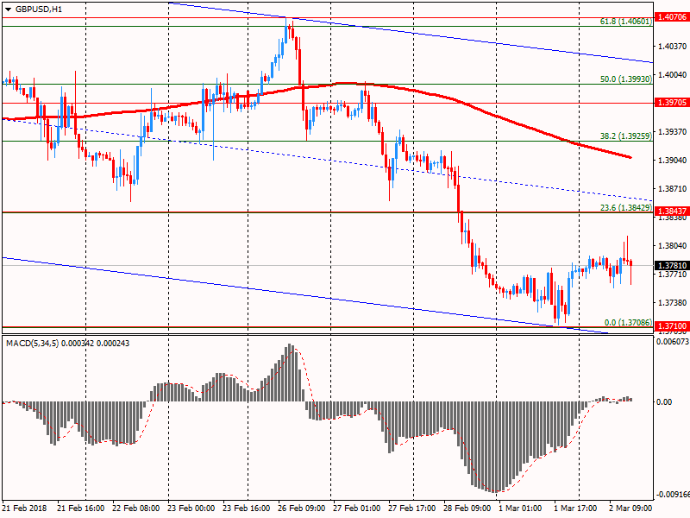Screen dimensions: 690x518
Task: Click the 0.00 level on the MACD scale
Action: 664,402
